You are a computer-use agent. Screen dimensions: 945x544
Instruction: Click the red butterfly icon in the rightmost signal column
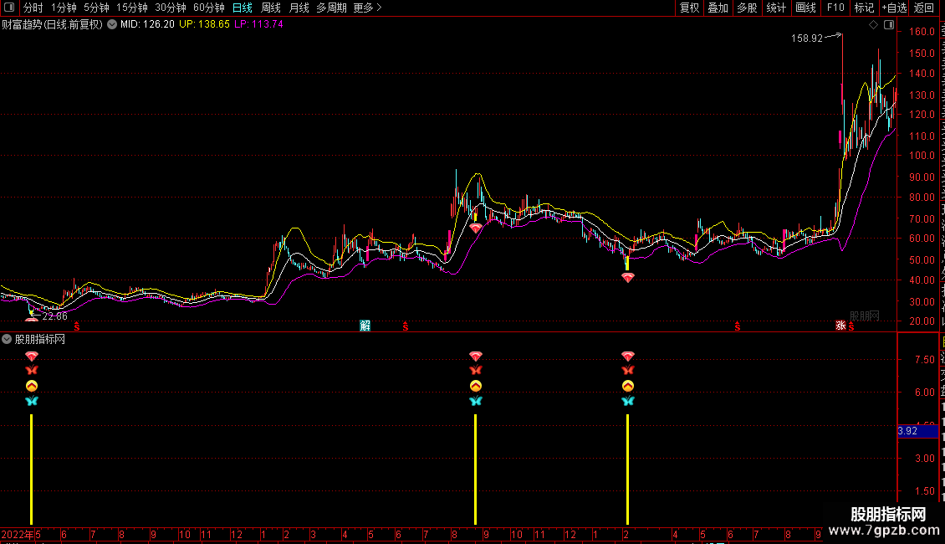(x=627, y=370)
